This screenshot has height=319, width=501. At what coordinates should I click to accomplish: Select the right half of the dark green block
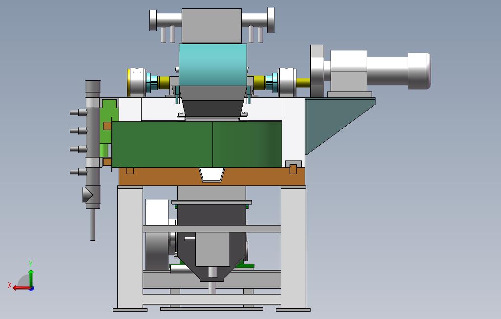pos(247,144)
